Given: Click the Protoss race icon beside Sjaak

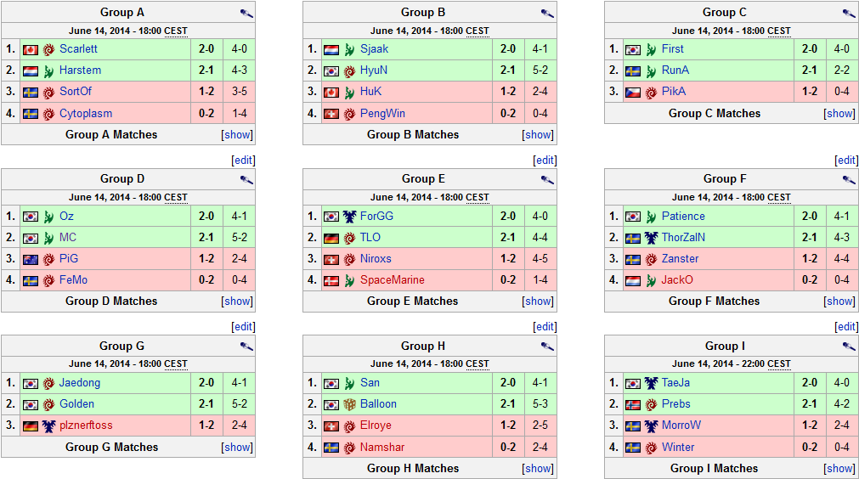Looking at the screenshot, I should click(x=350, y=49).
